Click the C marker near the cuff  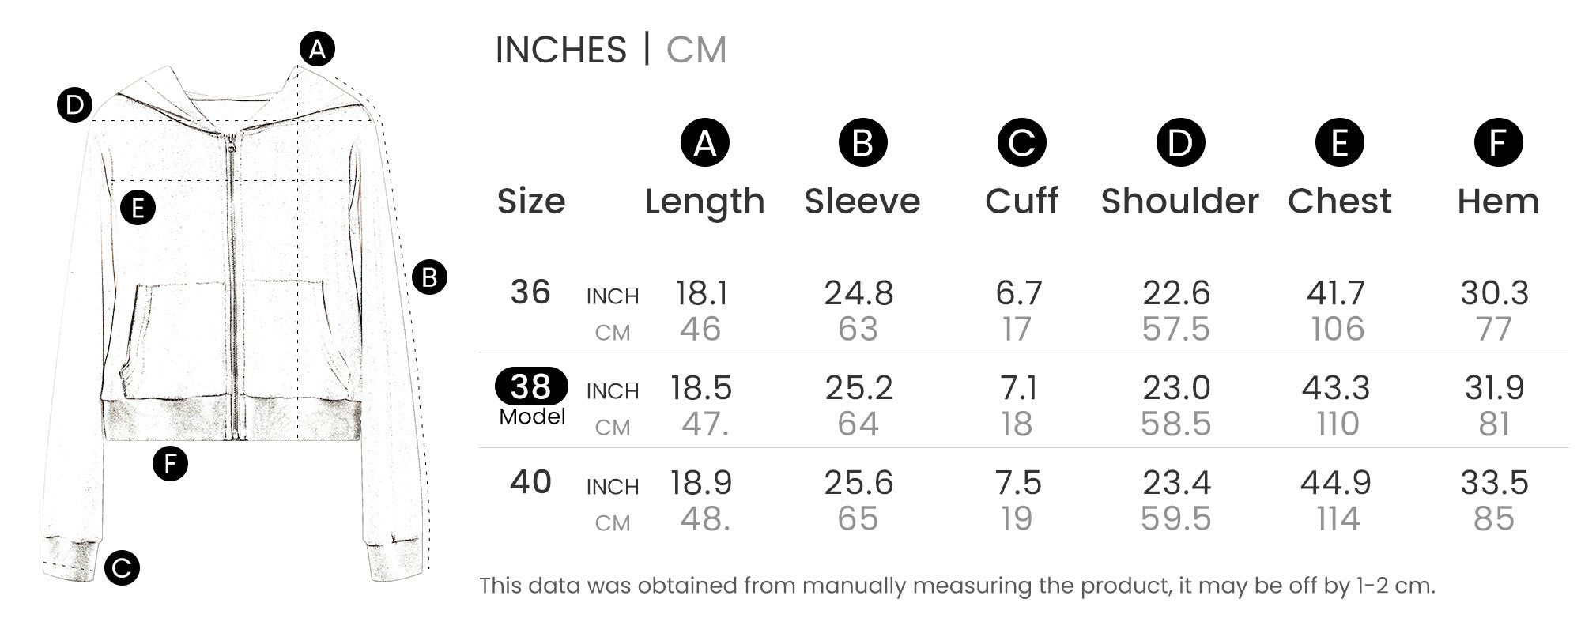point(122,568)
